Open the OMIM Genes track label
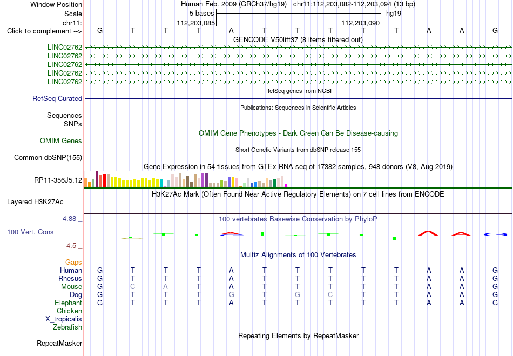 61,140
